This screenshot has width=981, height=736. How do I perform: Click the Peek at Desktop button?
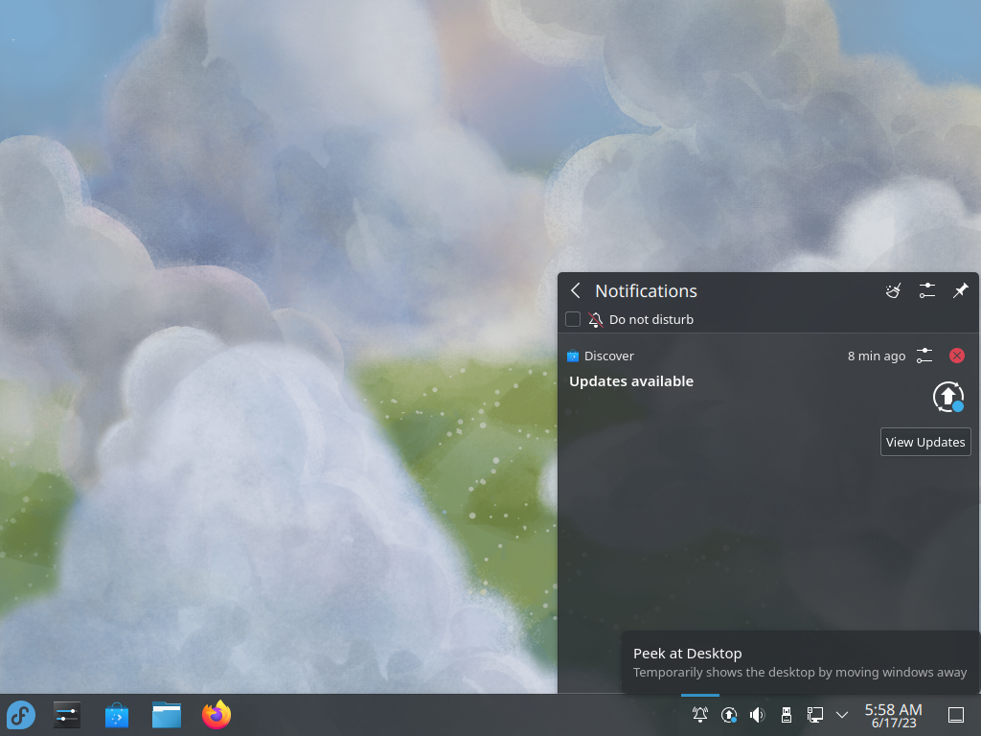(956, 715)
